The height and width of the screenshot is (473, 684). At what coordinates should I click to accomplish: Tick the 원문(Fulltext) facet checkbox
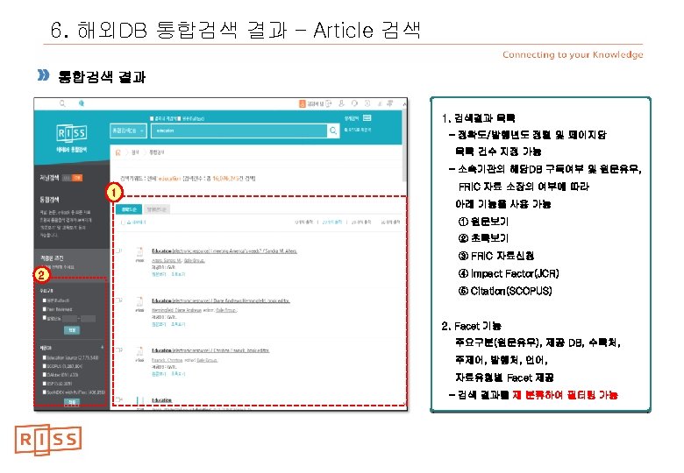pyautogui.click(x=45, y=300)
